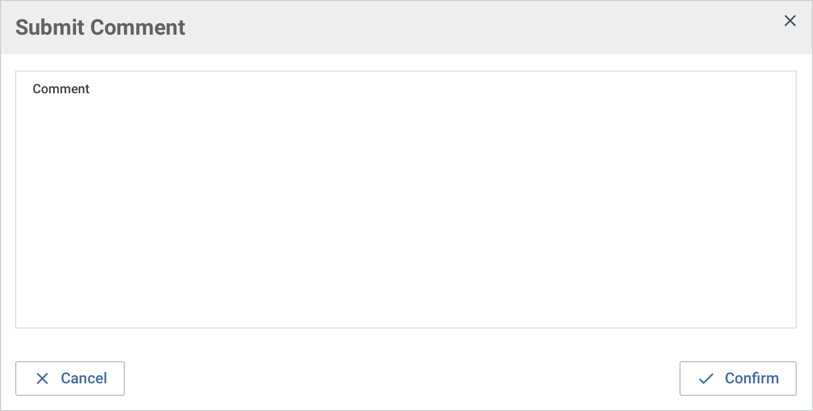This screenshot has height=411, width=813.
Task: Focus the Comment field to begin typing
Action: (x=406, y=198)
